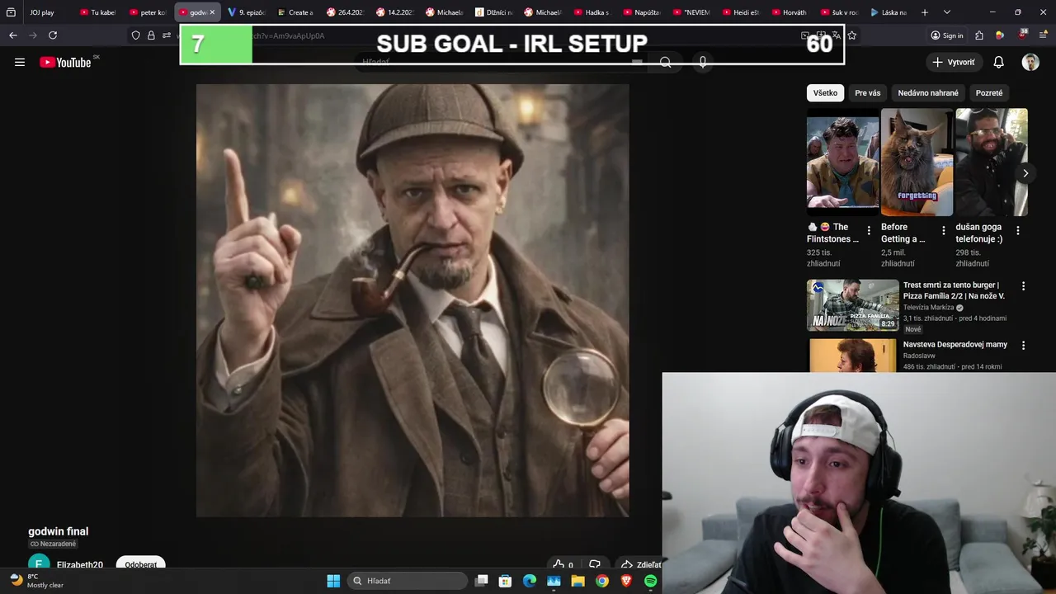Reload the page with refresh icon
The width and height of the screenshot is (1056, 594).
tap(53, 35)
